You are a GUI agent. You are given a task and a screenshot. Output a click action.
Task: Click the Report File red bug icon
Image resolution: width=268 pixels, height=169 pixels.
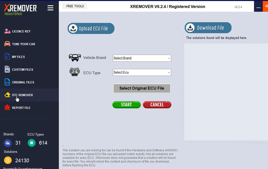click(7, 107)
